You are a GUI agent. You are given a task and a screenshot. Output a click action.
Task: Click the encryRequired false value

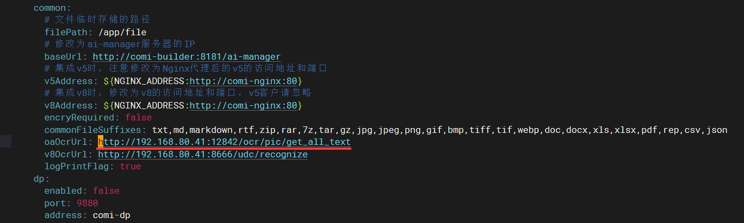coord(138,118)
